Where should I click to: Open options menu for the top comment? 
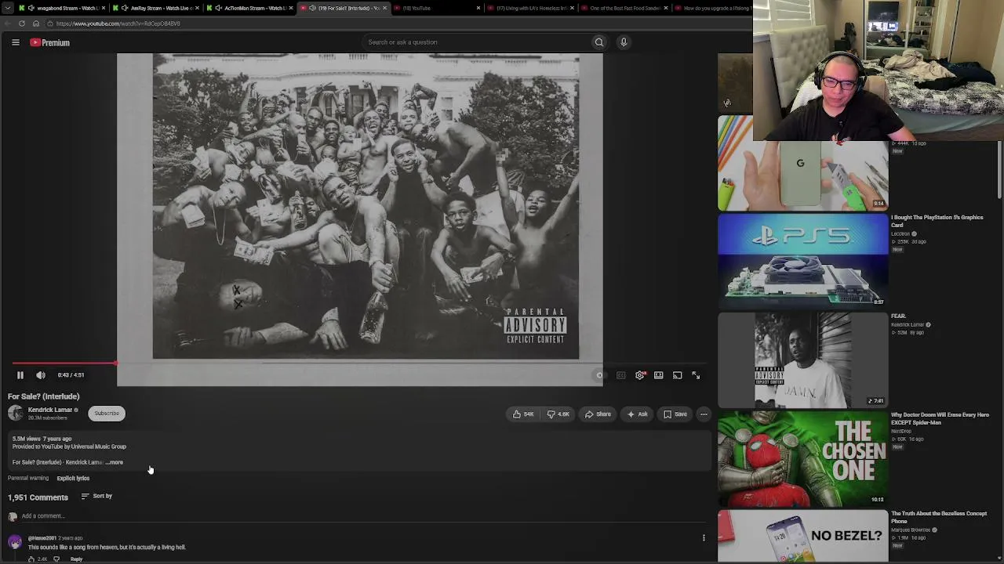pos(704,538)
